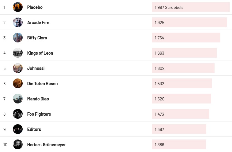Open the Arcade Fire avatar image

pyautogui.click(x=18, y=22)
